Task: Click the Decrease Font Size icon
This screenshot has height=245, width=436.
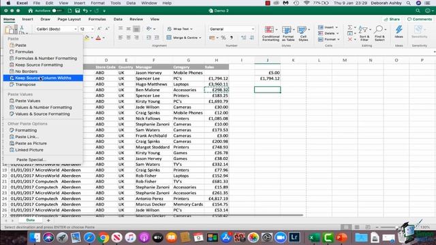Action: click(x=108, y=29)
